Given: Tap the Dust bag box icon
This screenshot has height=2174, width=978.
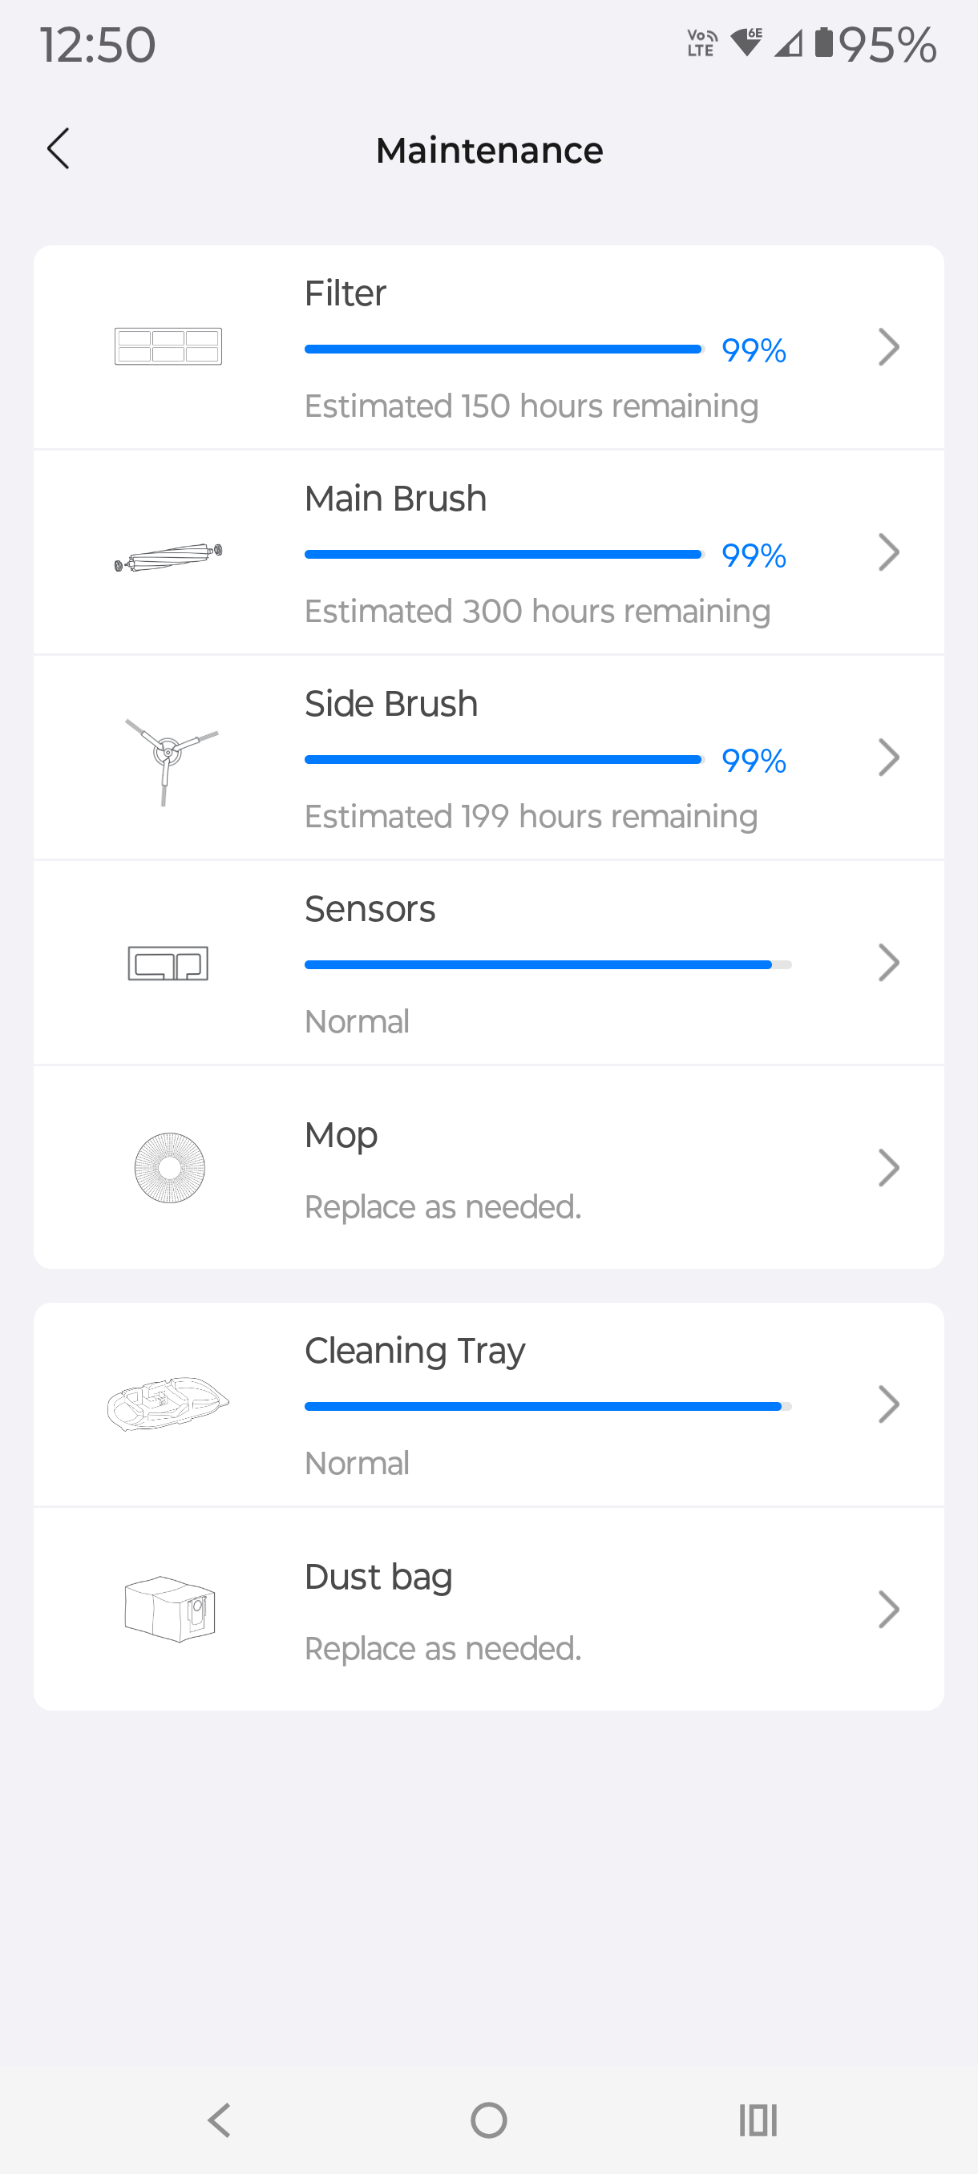Looking at the screenshot, I should 170,1609.
